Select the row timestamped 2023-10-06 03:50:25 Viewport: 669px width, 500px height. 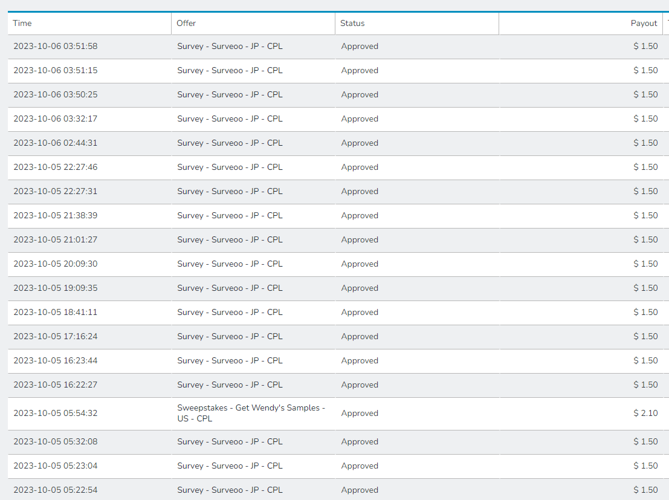click(x=56, y=95)
